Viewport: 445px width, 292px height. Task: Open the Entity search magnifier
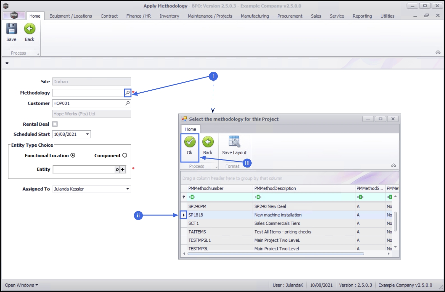[x=117, y=169]
